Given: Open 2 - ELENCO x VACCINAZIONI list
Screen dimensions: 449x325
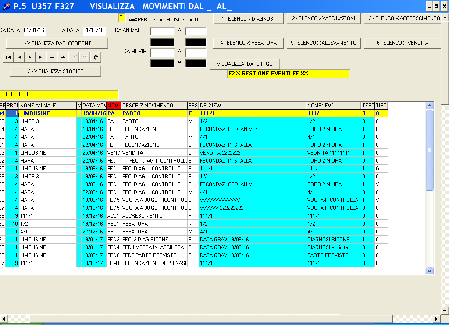Looking at the screenshot, I should pyautogui.click(x=324, y=18).
